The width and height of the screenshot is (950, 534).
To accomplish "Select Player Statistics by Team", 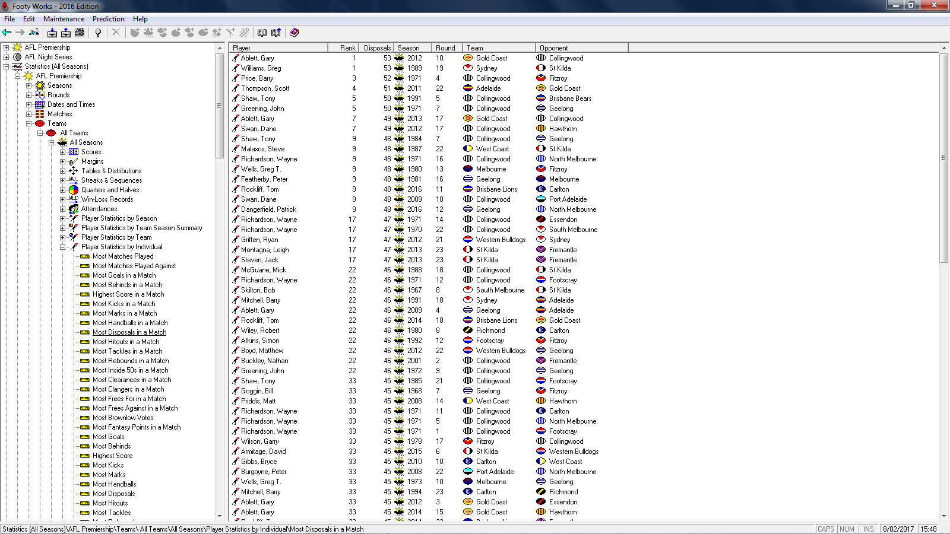I will (x=116, y=237).
